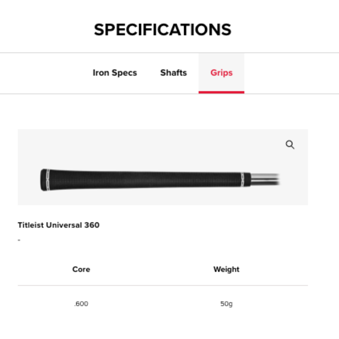Click the dash placeholder under grip name
This screenshot has height=339, width=339.
point(19,240)
